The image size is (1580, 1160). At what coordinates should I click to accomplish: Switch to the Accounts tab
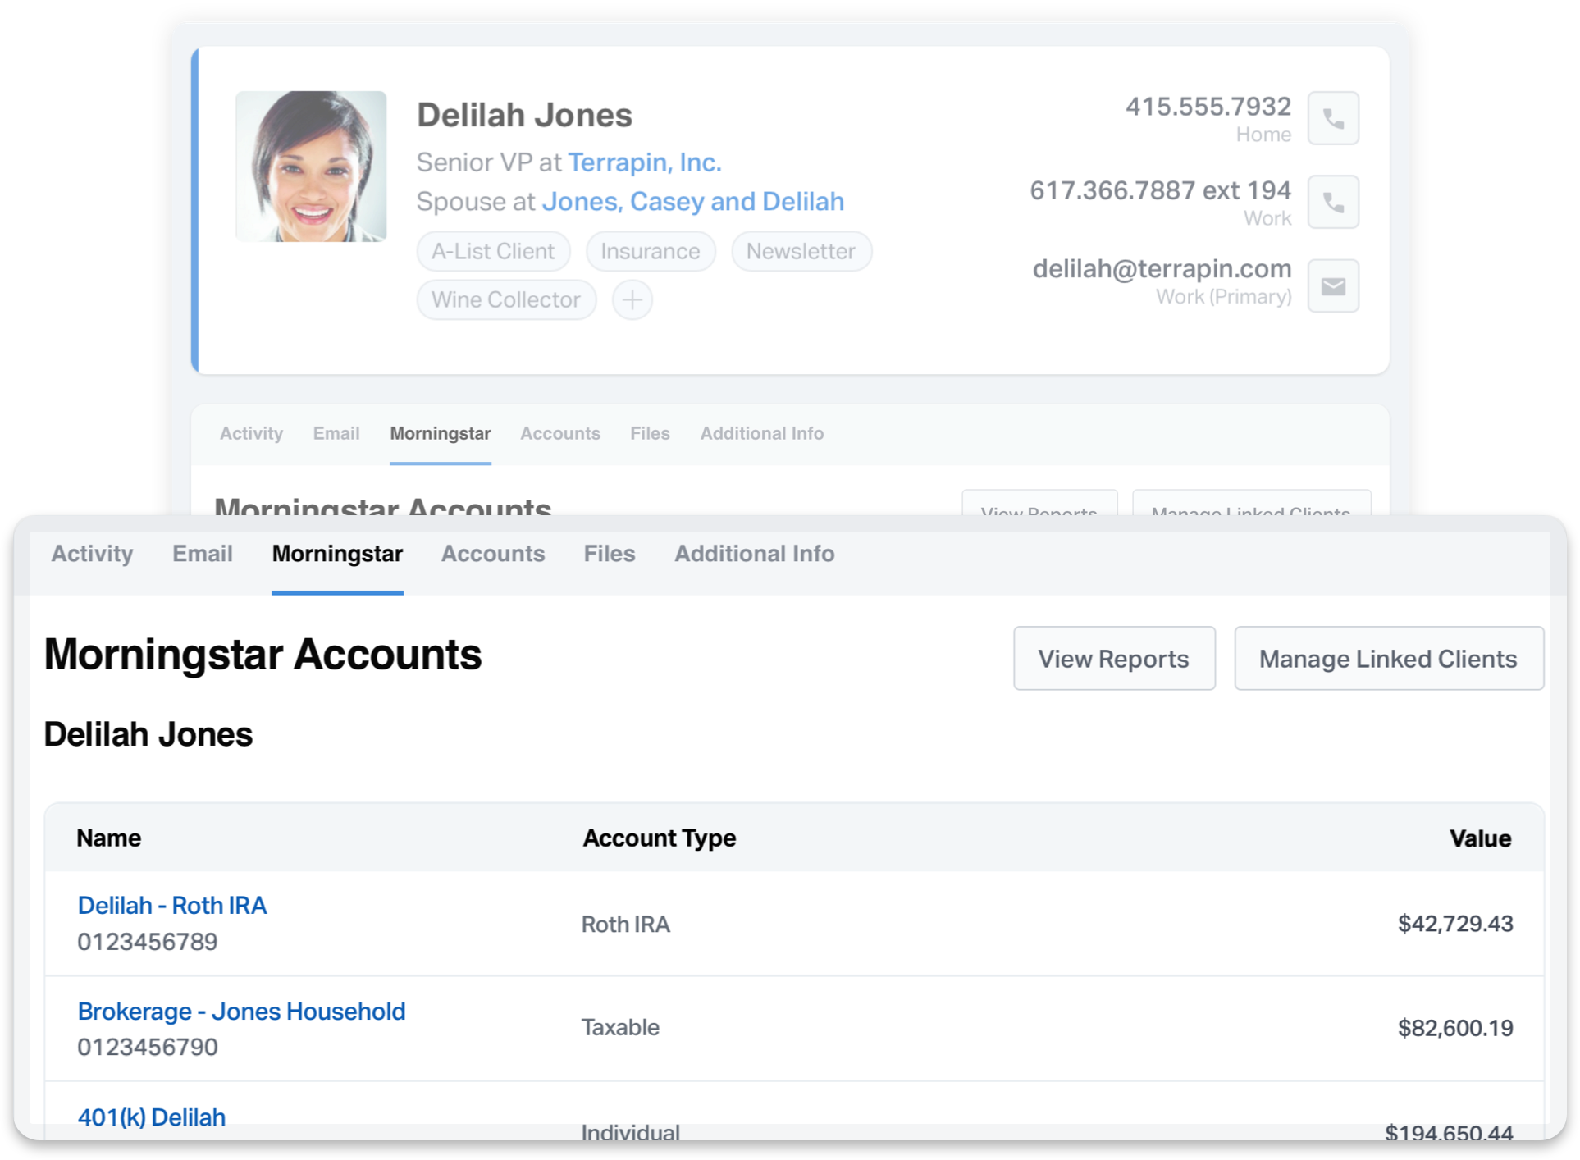pos(493,554)
